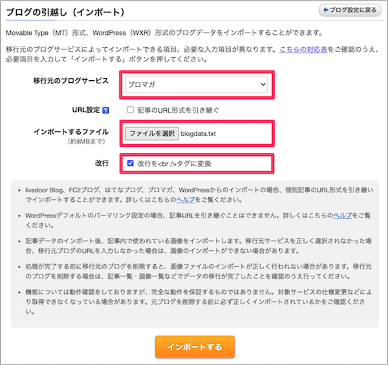
Task: Click the ブログの引越し（インポート） page heading
Action: [65, 12]
